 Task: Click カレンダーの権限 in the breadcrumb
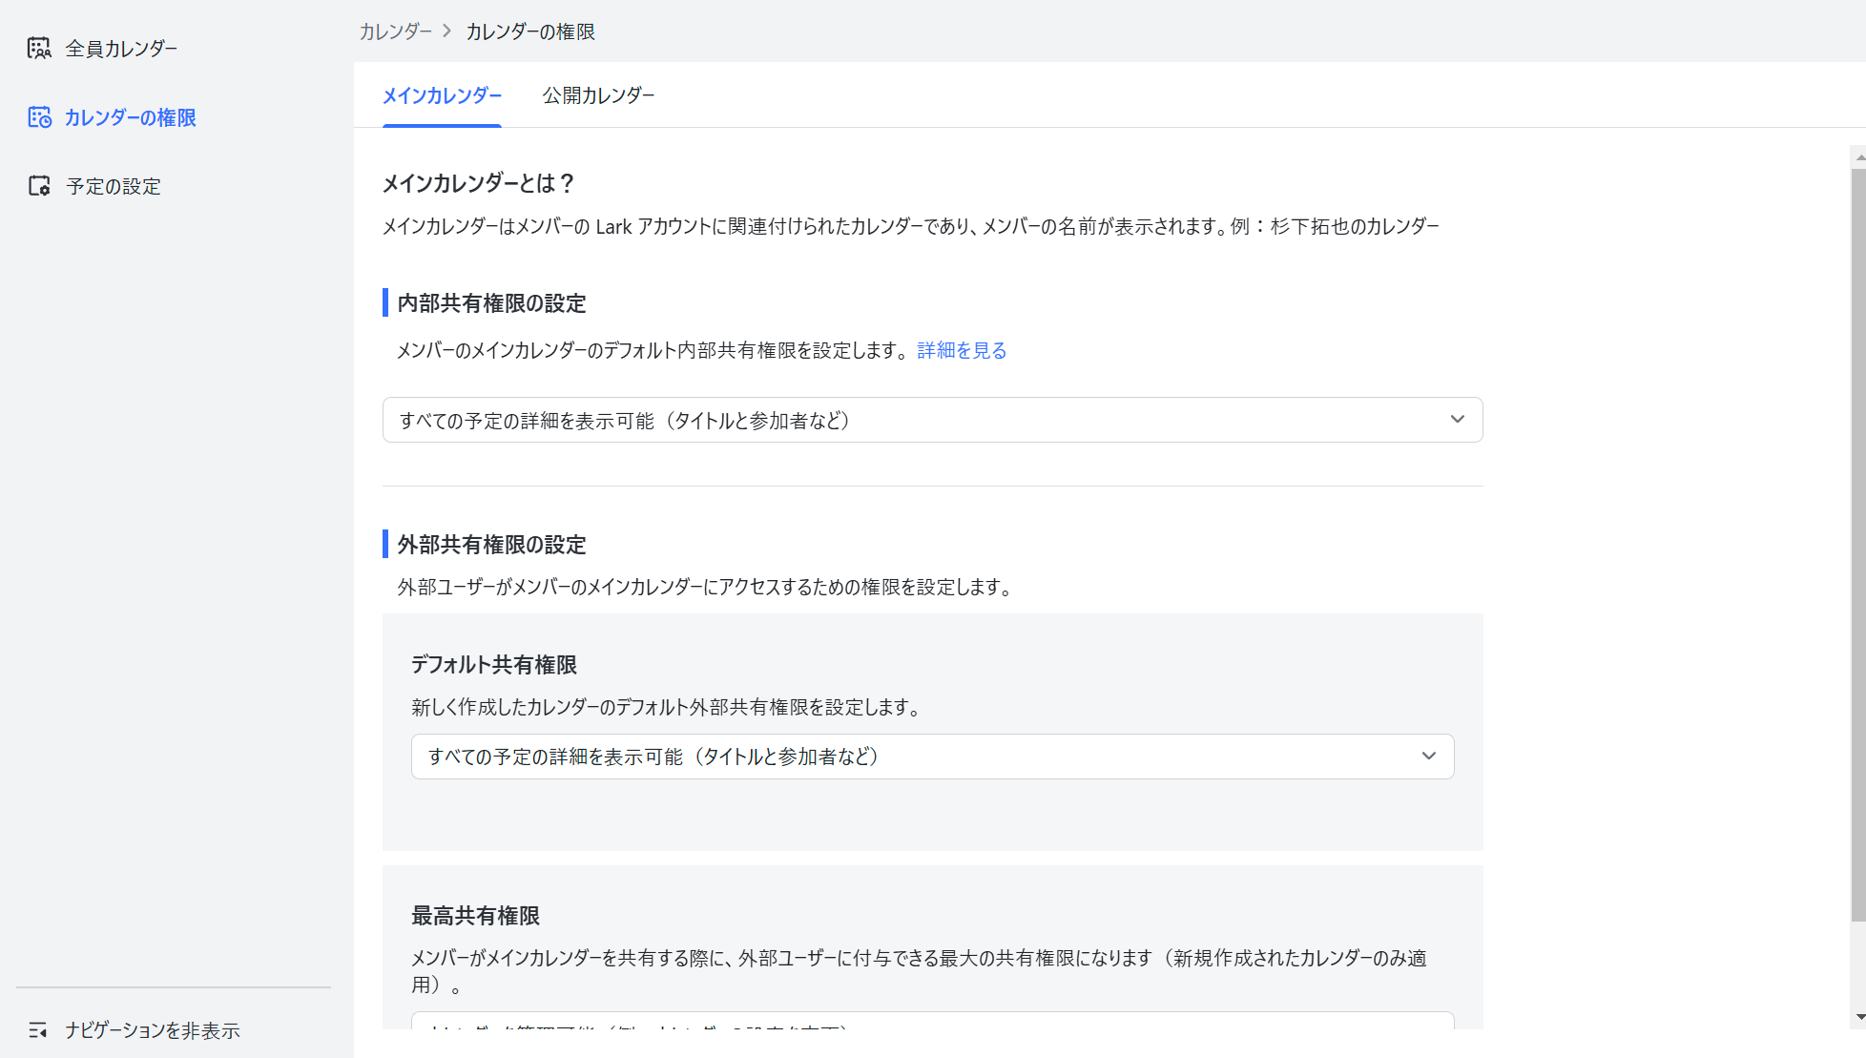[530, 31]
